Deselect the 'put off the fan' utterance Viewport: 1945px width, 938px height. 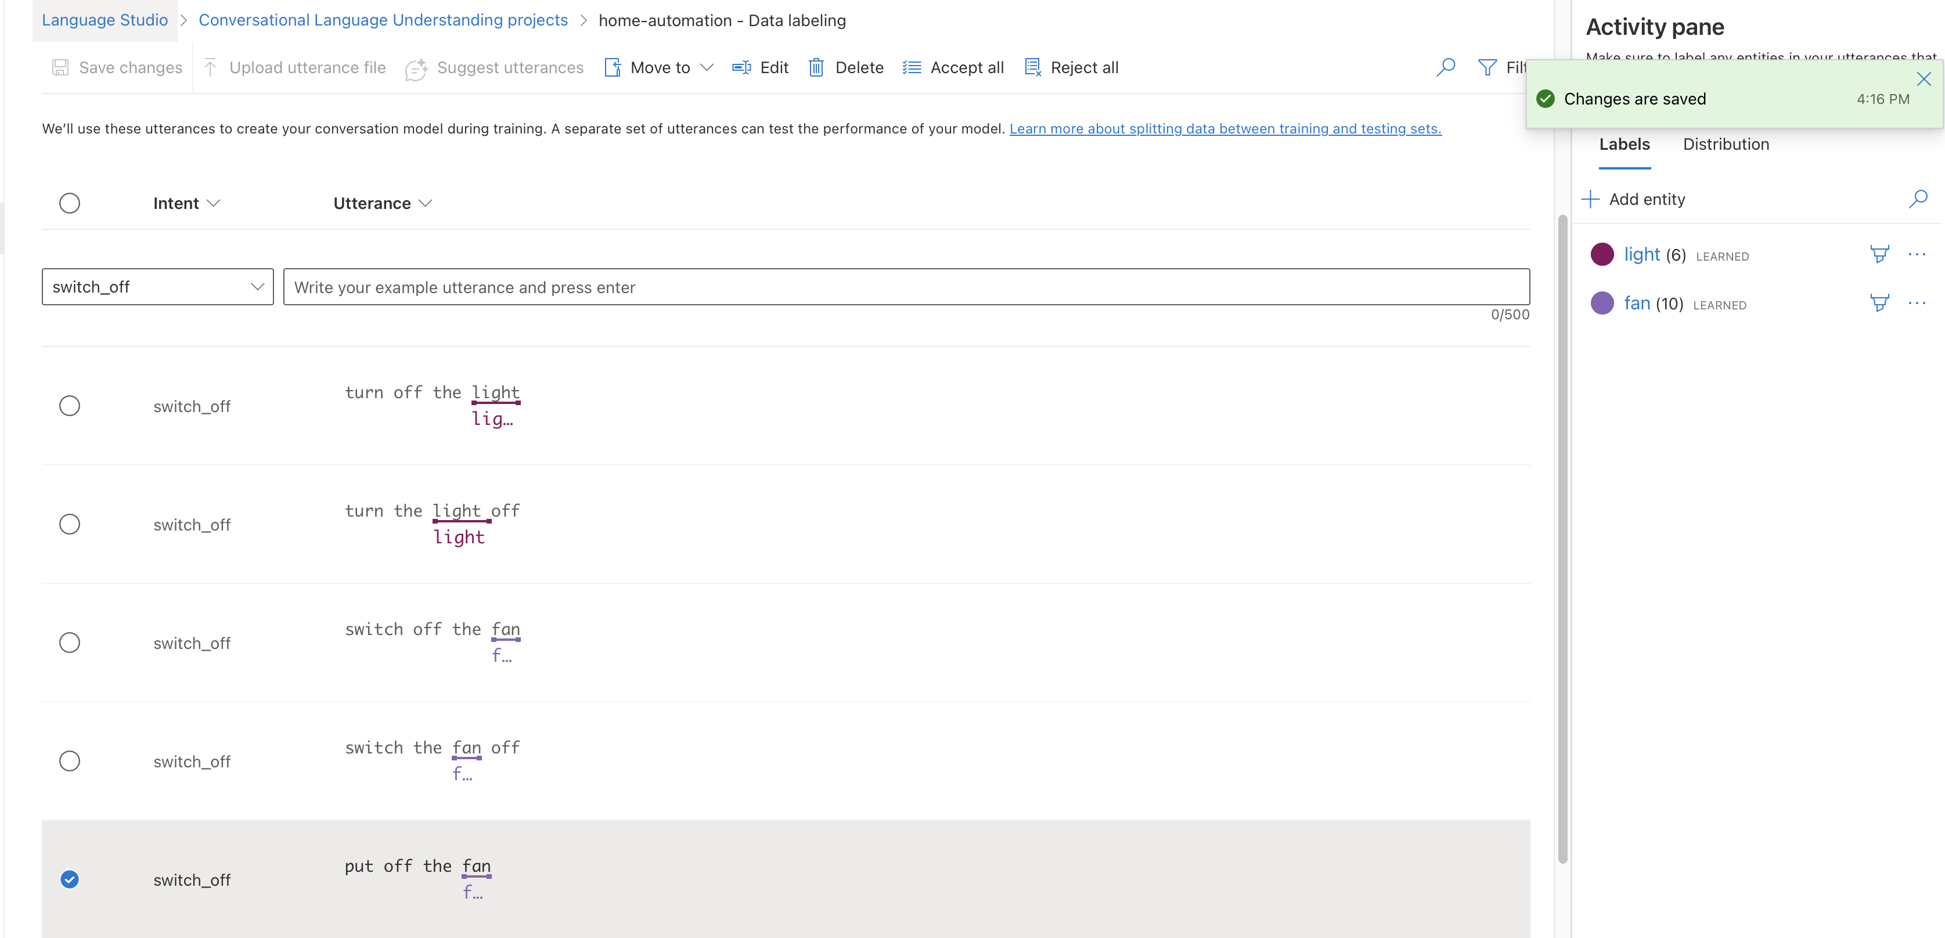70,879
